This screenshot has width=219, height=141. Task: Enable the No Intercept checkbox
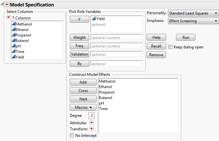click(72, 136)
